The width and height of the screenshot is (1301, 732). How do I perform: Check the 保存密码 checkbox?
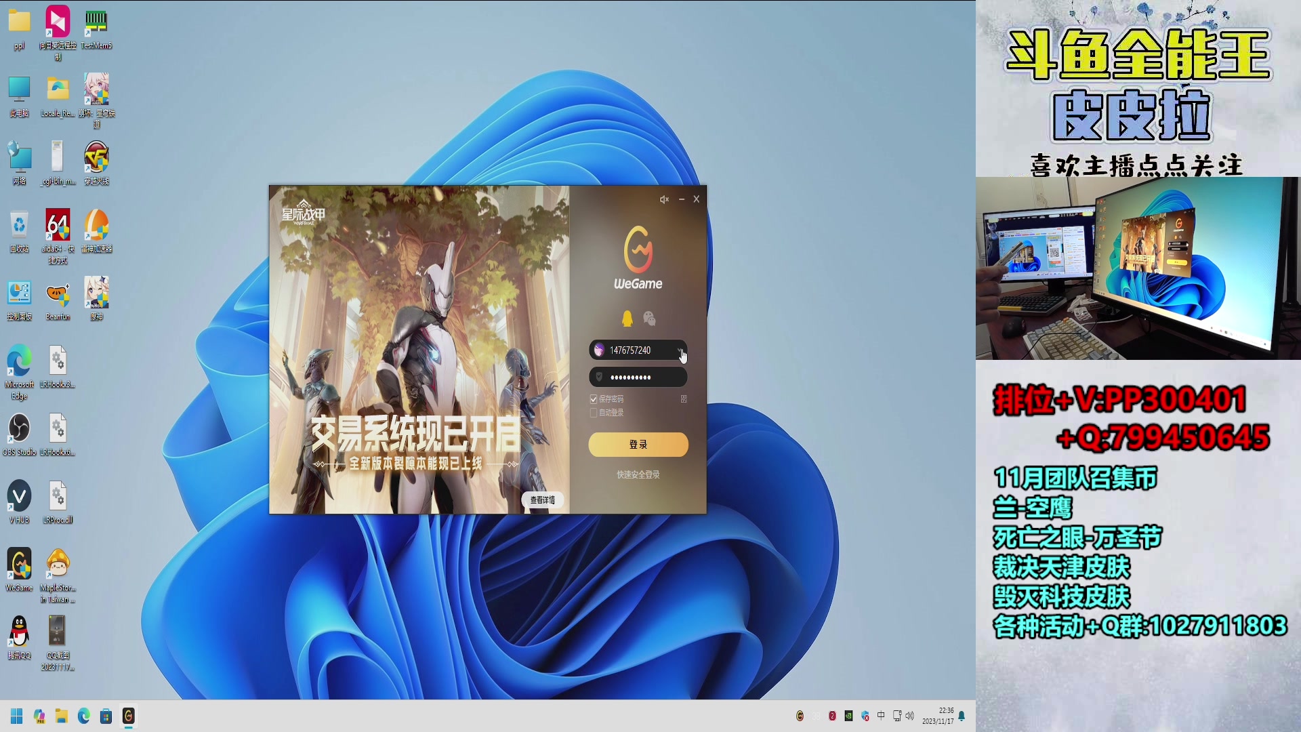point(594,399)
